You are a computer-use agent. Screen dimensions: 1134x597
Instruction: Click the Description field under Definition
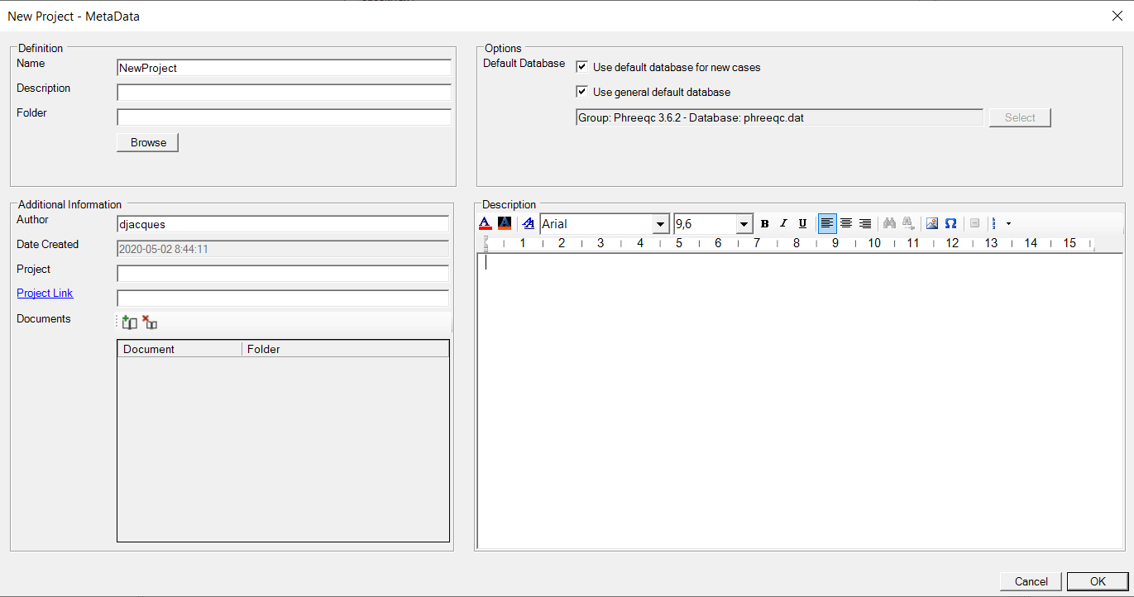(x=284, y=93)
